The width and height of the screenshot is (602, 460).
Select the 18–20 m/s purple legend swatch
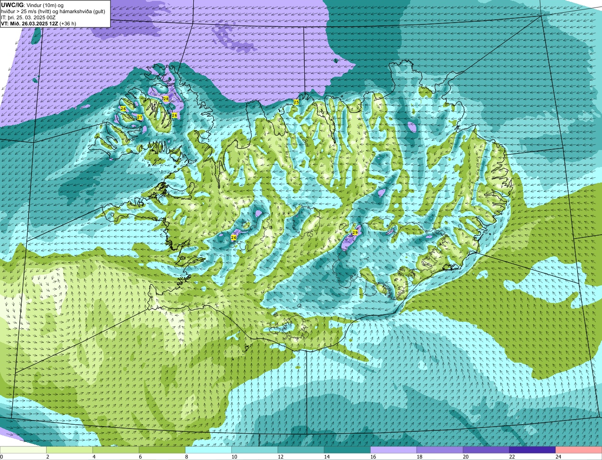click(x=440, y=450)
